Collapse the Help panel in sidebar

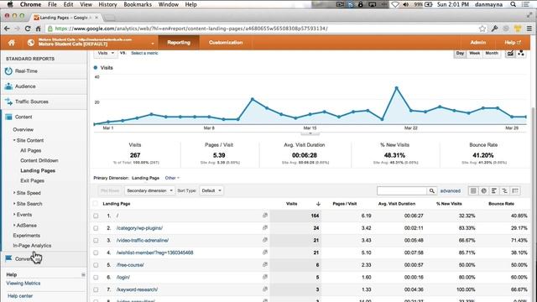(83, 274)
